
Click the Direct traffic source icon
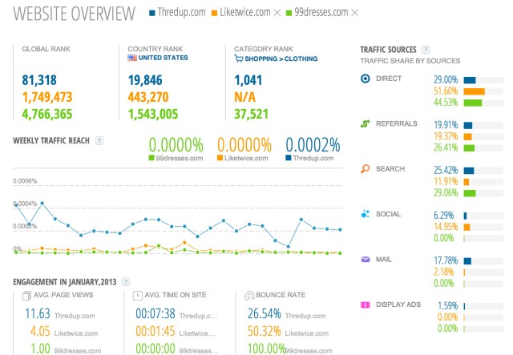pos(366,79)
